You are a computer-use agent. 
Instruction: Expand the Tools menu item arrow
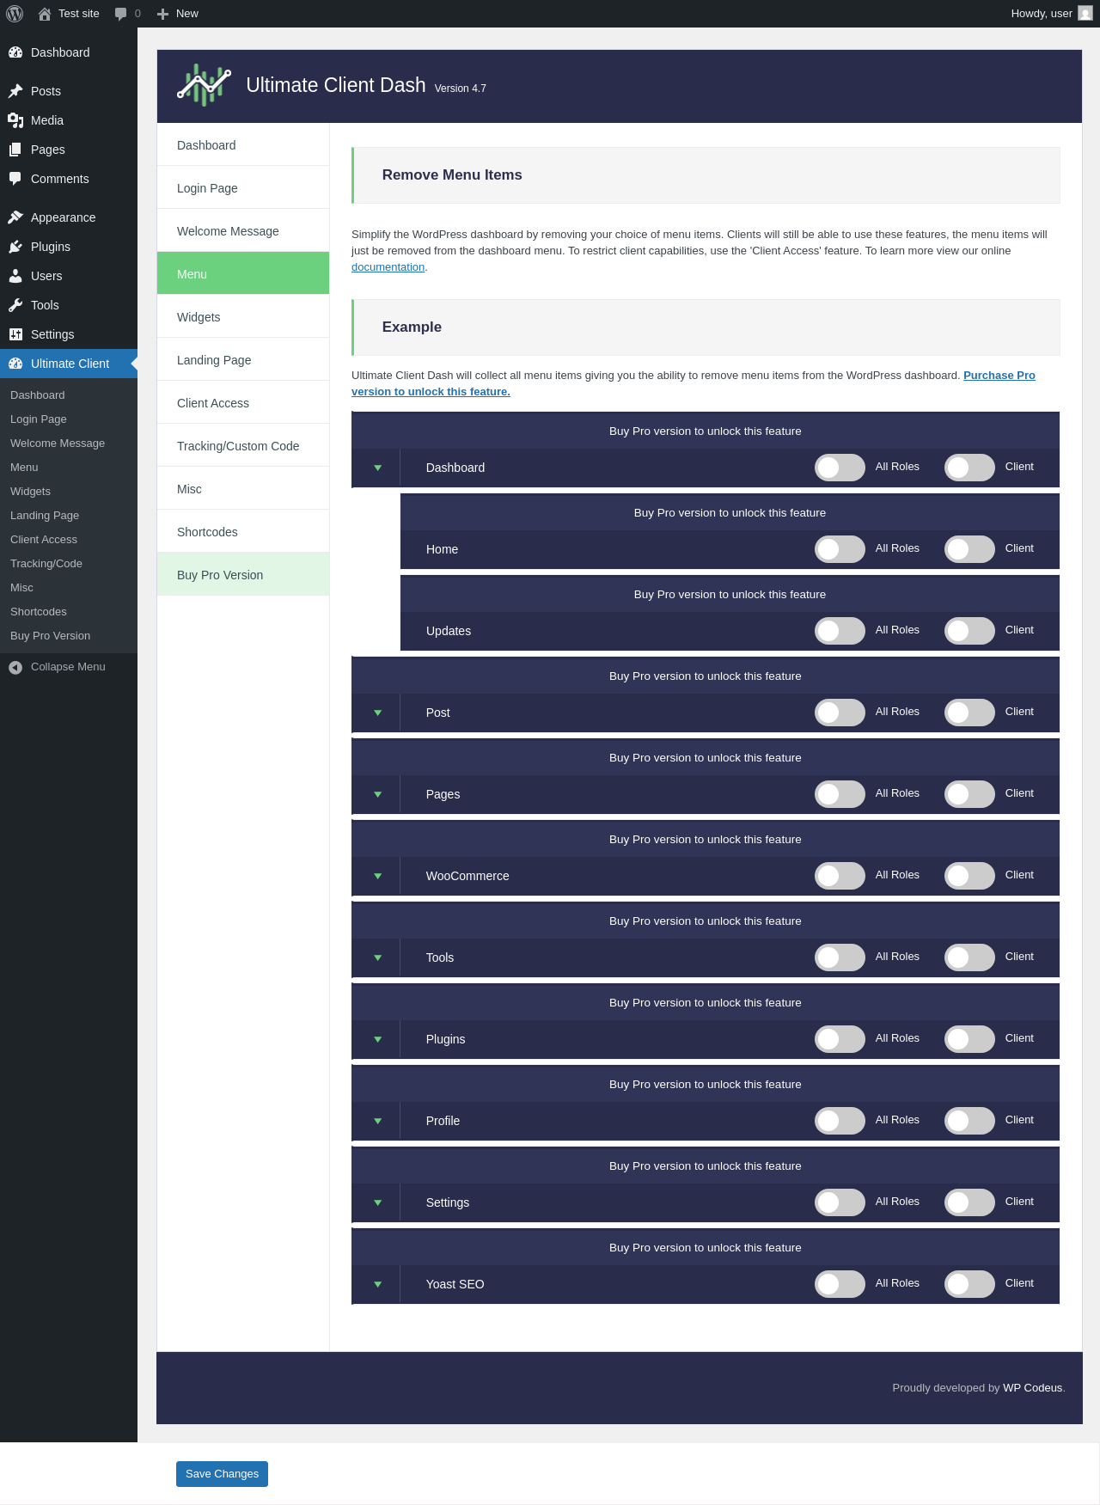click(377, 958)
